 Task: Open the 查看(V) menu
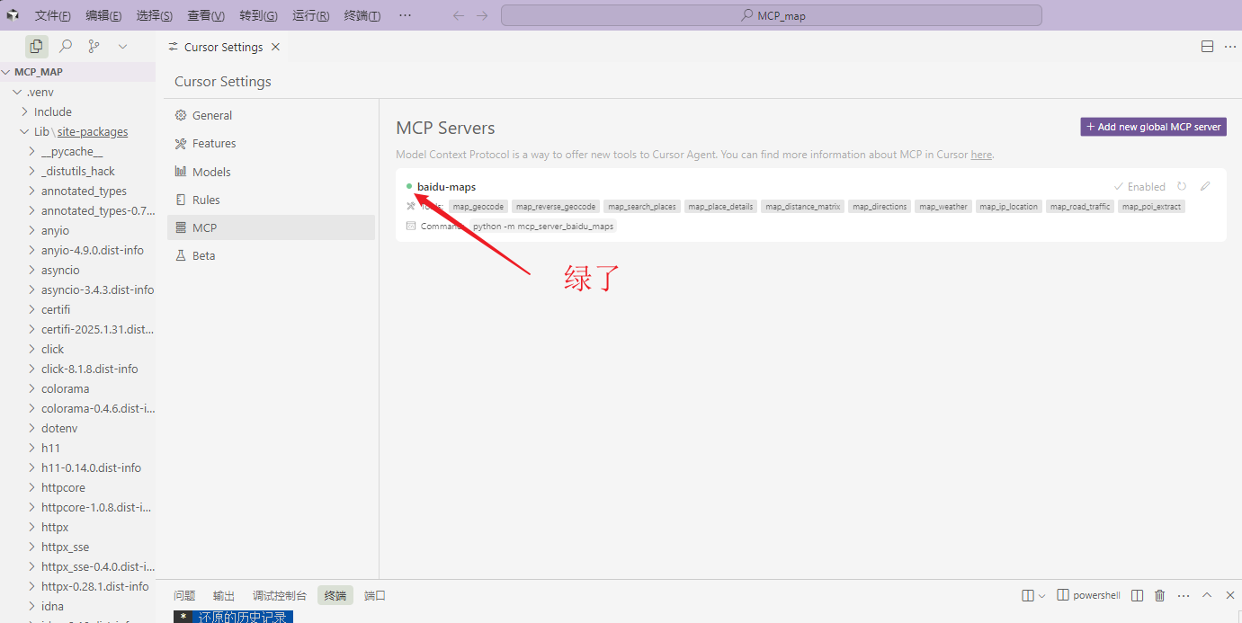tap(206, 15)
